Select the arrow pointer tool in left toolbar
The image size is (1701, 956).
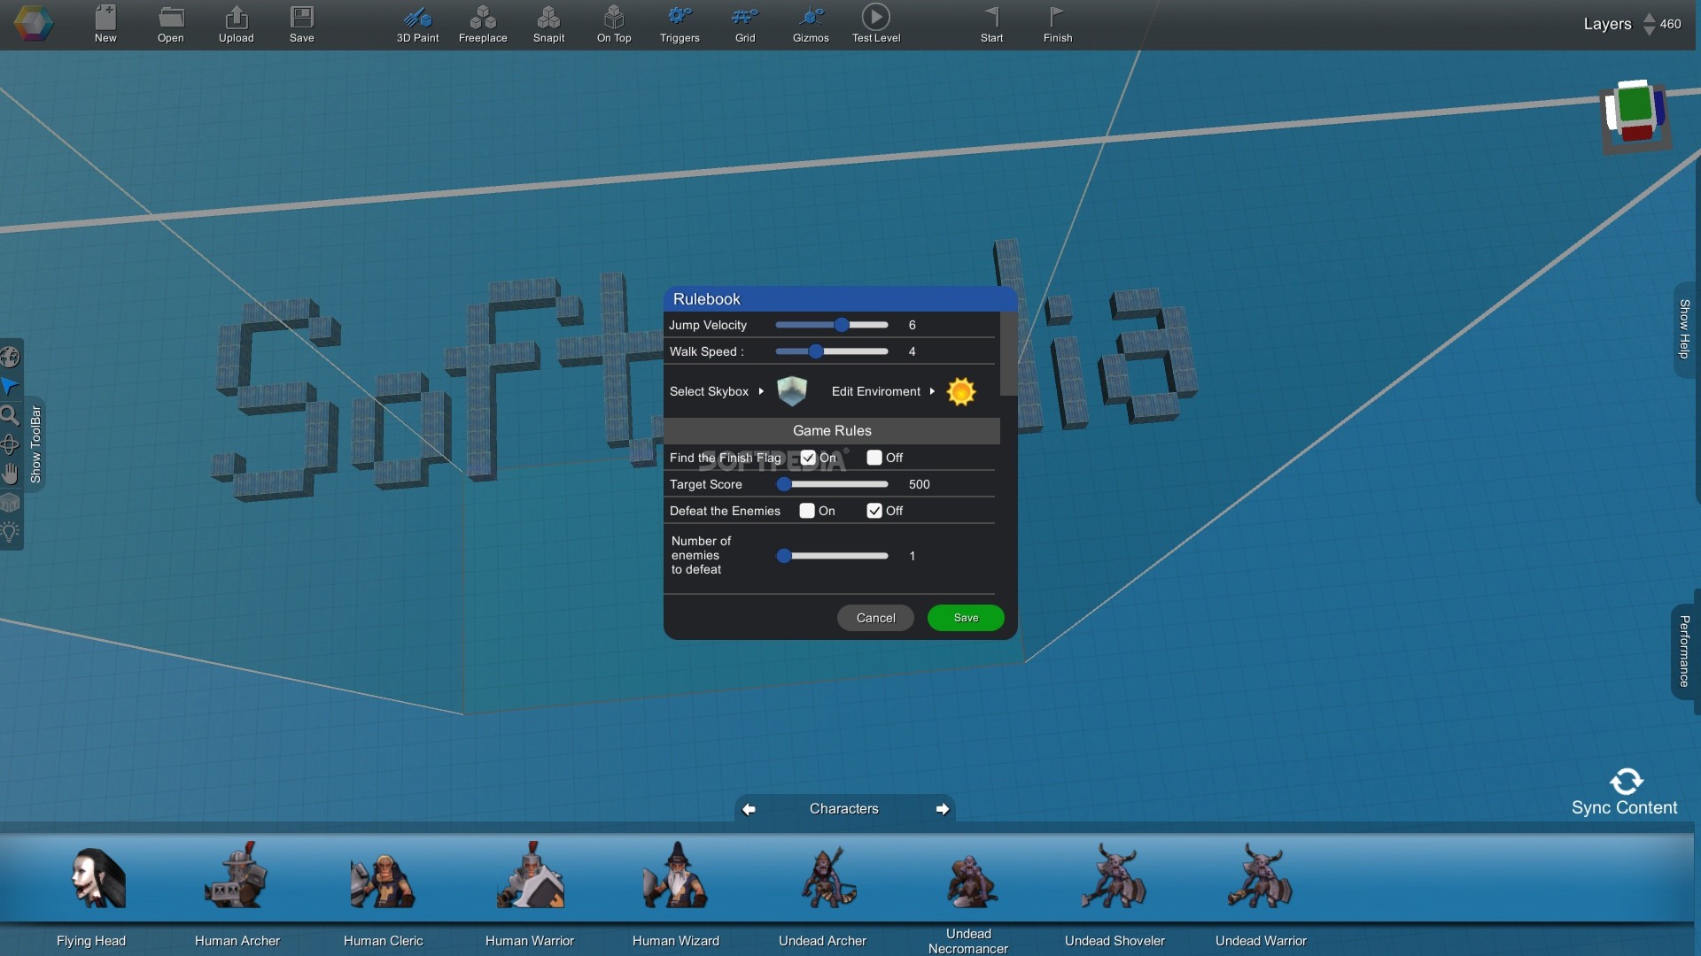tap(10, 386)
